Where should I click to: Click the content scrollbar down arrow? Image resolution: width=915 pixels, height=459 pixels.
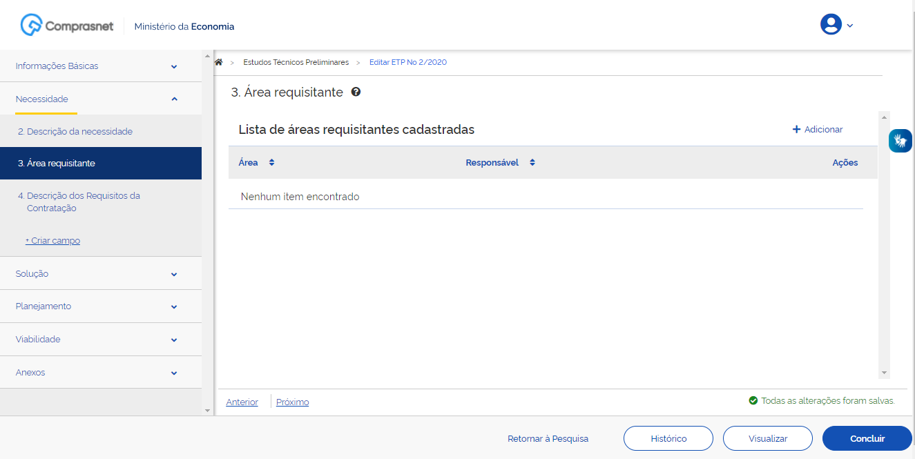[884, 372]
